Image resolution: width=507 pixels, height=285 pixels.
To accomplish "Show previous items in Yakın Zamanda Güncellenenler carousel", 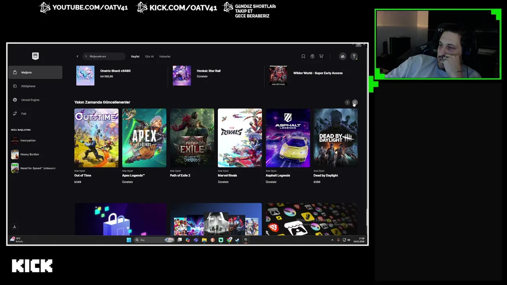I will click(x=347, y=103).
